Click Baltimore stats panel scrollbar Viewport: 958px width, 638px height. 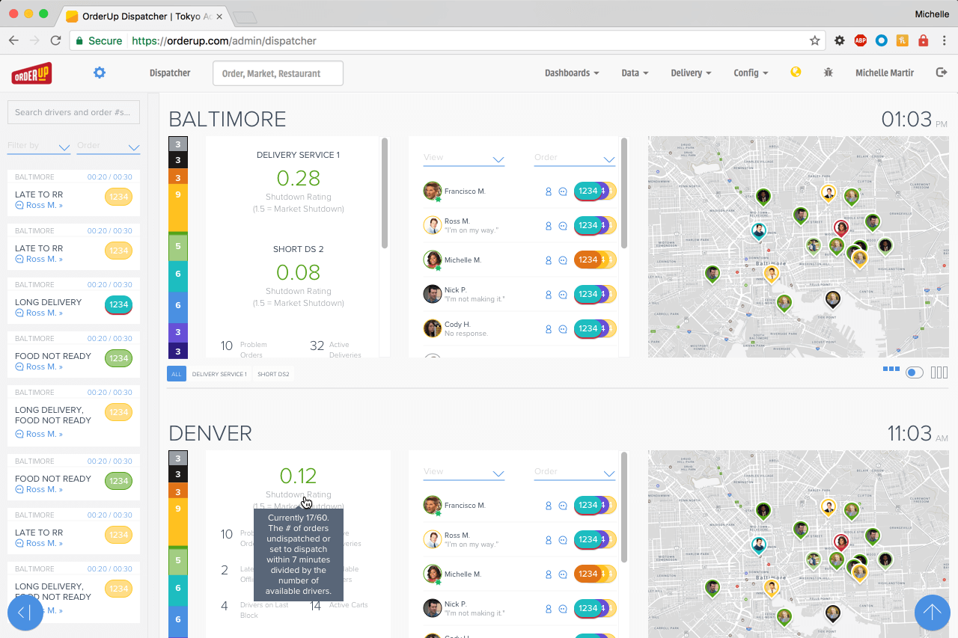[385, 193]
